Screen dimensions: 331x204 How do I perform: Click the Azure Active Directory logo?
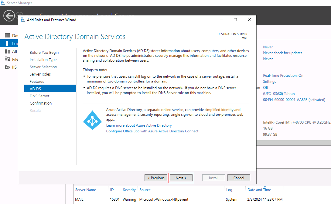click(x=92, y=120)
